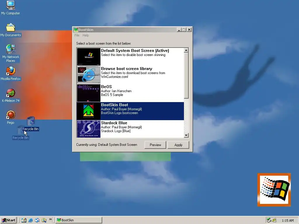This screenshot has height=224, width=299.
Task: Click the Show Desktop quick launch icon
Action: click(24, 220)
